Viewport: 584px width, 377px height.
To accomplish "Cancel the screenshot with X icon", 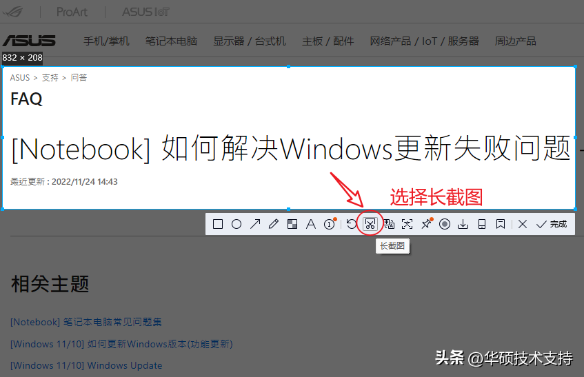I will point(523,224).
